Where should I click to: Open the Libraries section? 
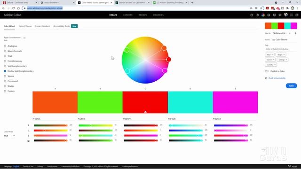pyautogui.click(x=158, y=15)
